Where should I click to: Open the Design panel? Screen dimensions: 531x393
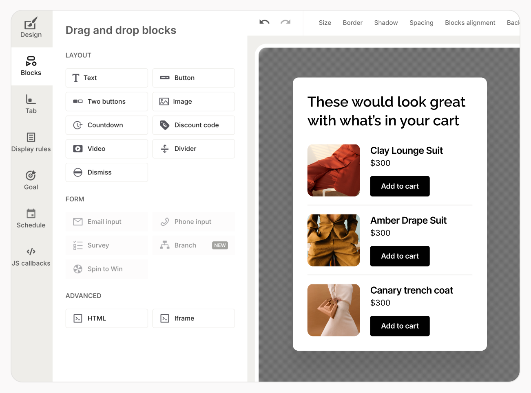[31, 28]
